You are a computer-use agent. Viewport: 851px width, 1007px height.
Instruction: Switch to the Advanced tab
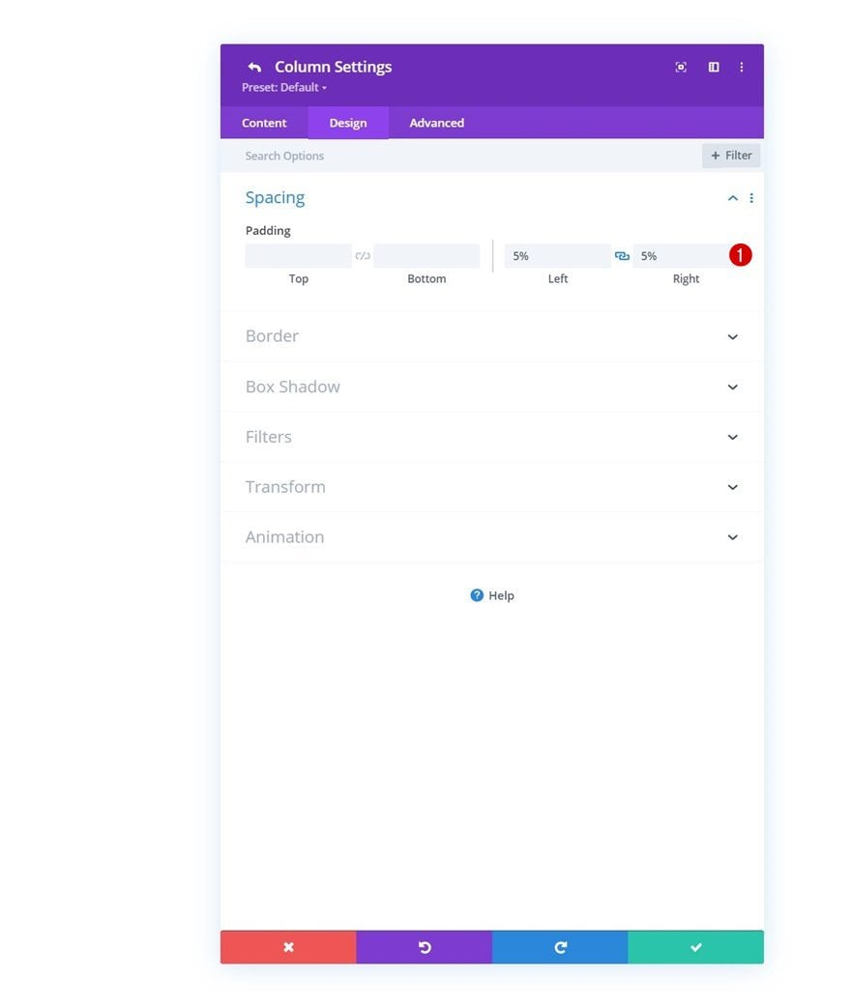tap(436, 123)
